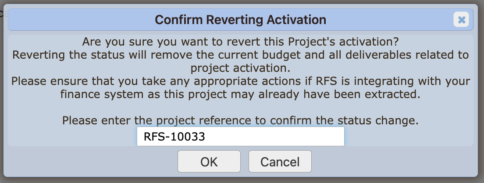Click the finance system integration notice
Image resolution: width=484 pixels, height=183 pixels.
coord(240,88)
